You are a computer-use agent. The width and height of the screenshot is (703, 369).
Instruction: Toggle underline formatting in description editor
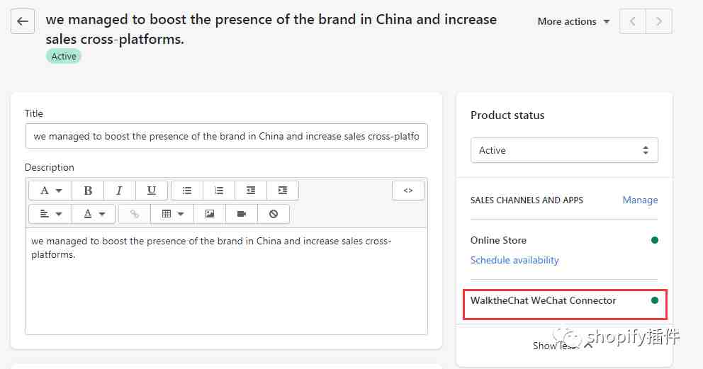click(152, 191)
